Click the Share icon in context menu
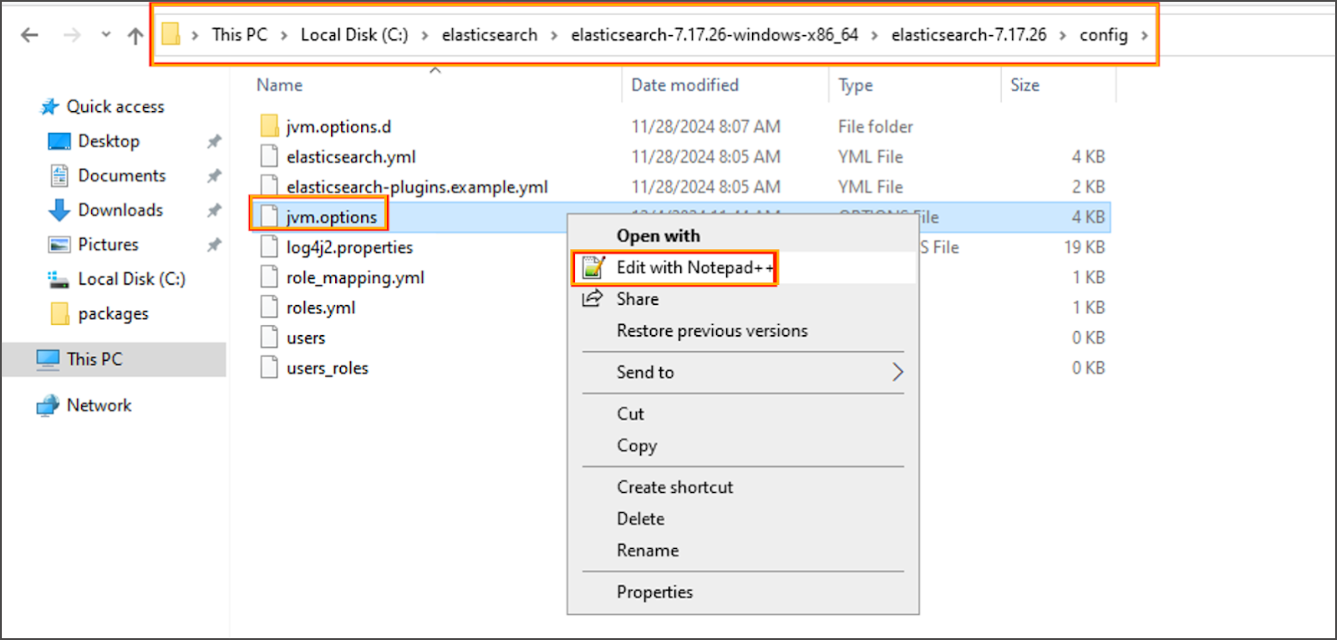The image size is (1337, 640). [592, 299]
